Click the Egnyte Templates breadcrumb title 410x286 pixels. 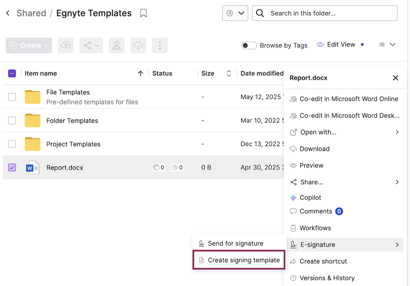click(94, 13)
